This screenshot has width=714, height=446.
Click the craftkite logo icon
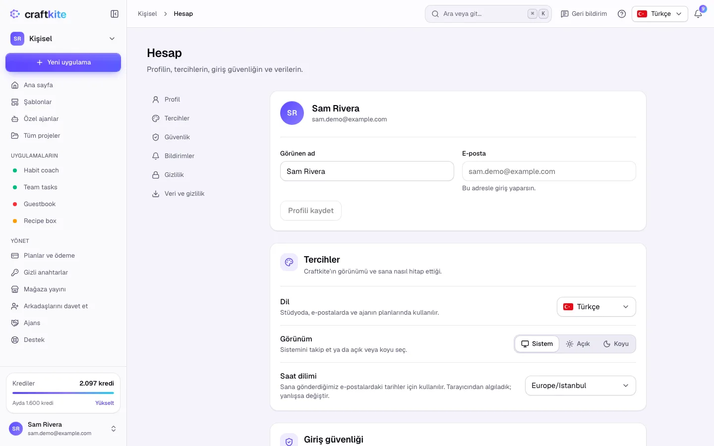[15, 14]
